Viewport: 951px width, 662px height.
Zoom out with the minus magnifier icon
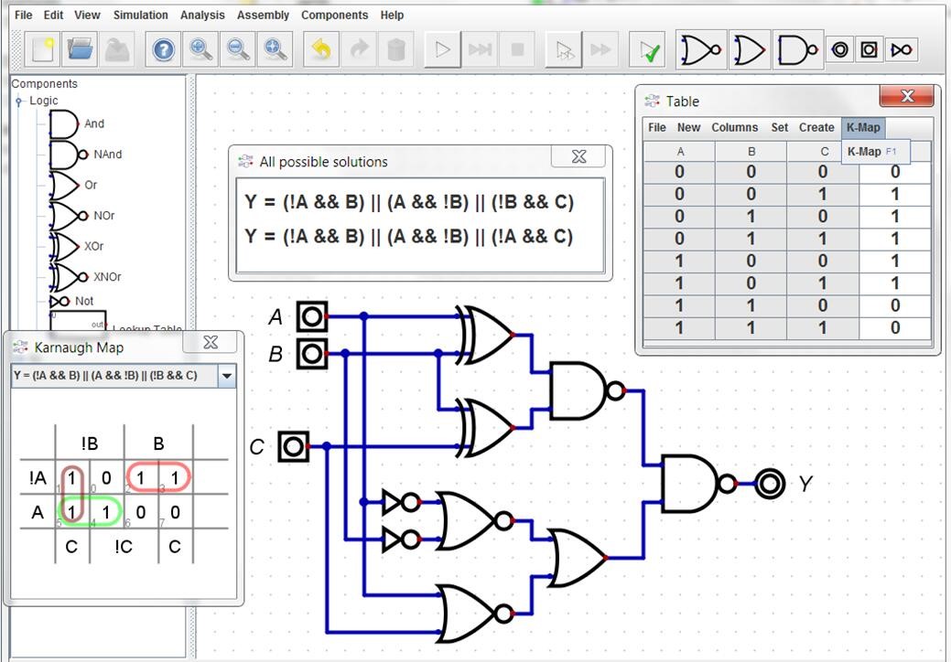pyautogui.click(x=238, y=49)
